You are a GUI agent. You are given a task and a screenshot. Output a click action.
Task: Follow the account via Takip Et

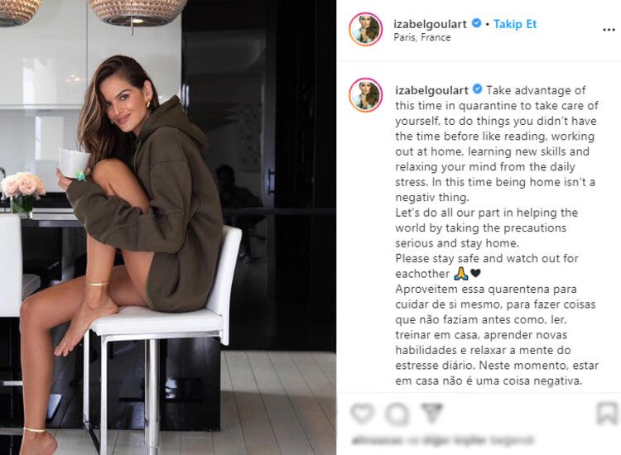coord(515,24)
